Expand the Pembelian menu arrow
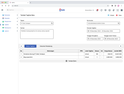 (17, 15)
